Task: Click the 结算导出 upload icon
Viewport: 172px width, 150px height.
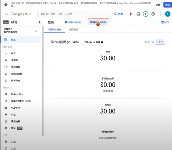Action: point(6,81)
